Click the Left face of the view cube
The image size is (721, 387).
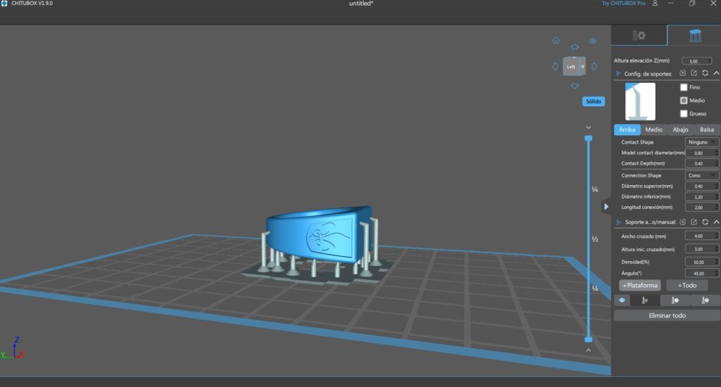(572, 67)
